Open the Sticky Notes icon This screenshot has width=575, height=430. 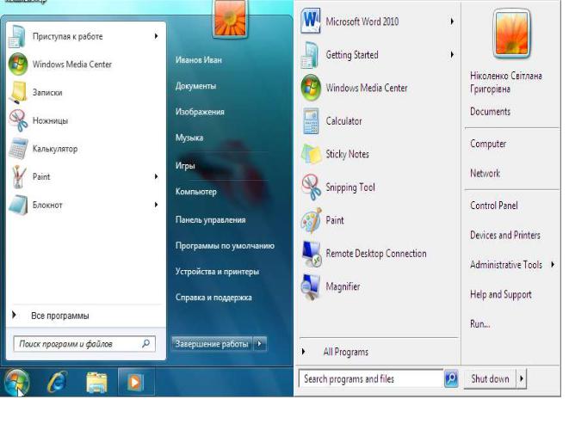tap(312, 154)
